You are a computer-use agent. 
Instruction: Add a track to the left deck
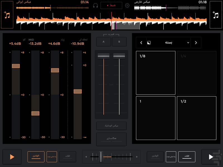tap(7, 15)
